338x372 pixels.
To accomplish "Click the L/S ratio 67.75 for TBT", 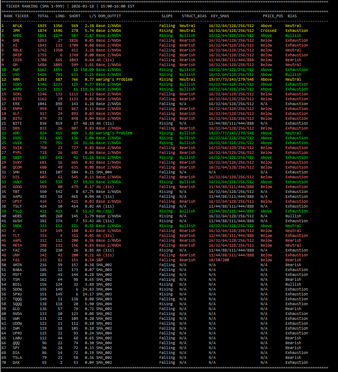I will (x=88, y=192).
